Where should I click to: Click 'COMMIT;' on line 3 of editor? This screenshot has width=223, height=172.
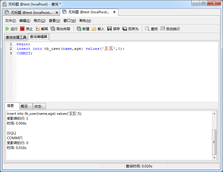pos(24,53)
